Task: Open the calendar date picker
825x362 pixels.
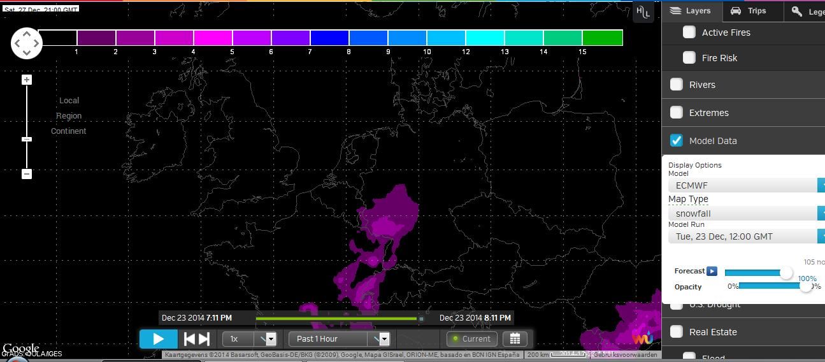Action: (x=515, y=338)
